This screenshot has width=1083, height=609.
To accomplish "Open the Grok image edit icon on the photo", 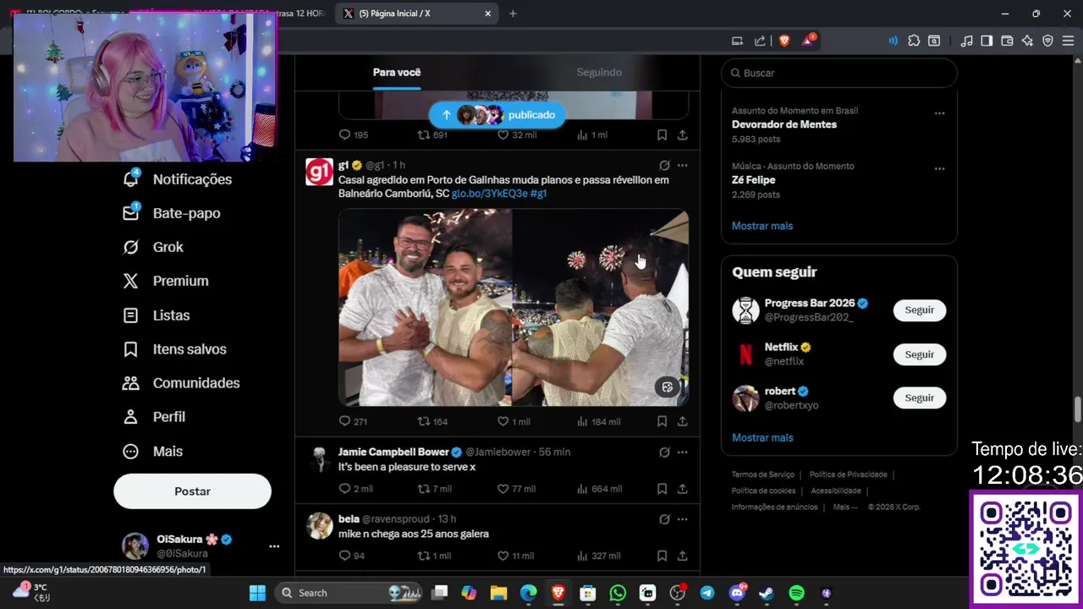I will point(668,387).
